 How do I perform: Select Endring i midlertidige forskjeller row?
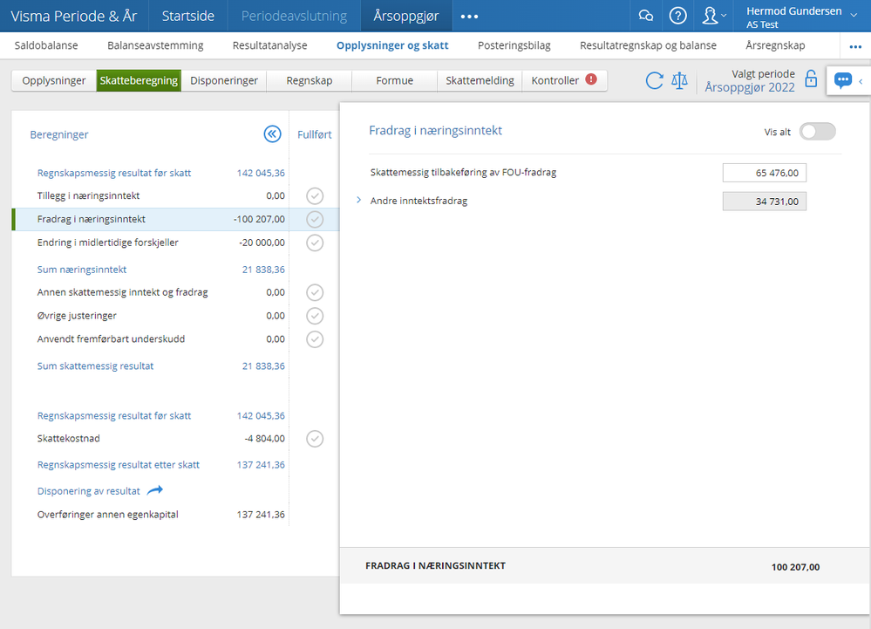[x=108, y=243]
